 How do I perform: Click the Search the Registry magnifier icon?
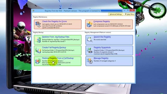[90, 39]
